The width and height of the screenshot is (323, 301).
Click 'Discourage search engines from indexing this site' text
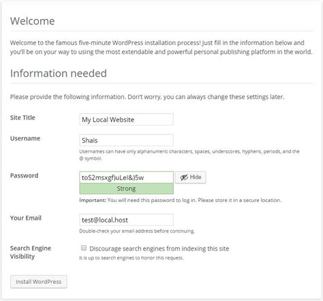159,248
